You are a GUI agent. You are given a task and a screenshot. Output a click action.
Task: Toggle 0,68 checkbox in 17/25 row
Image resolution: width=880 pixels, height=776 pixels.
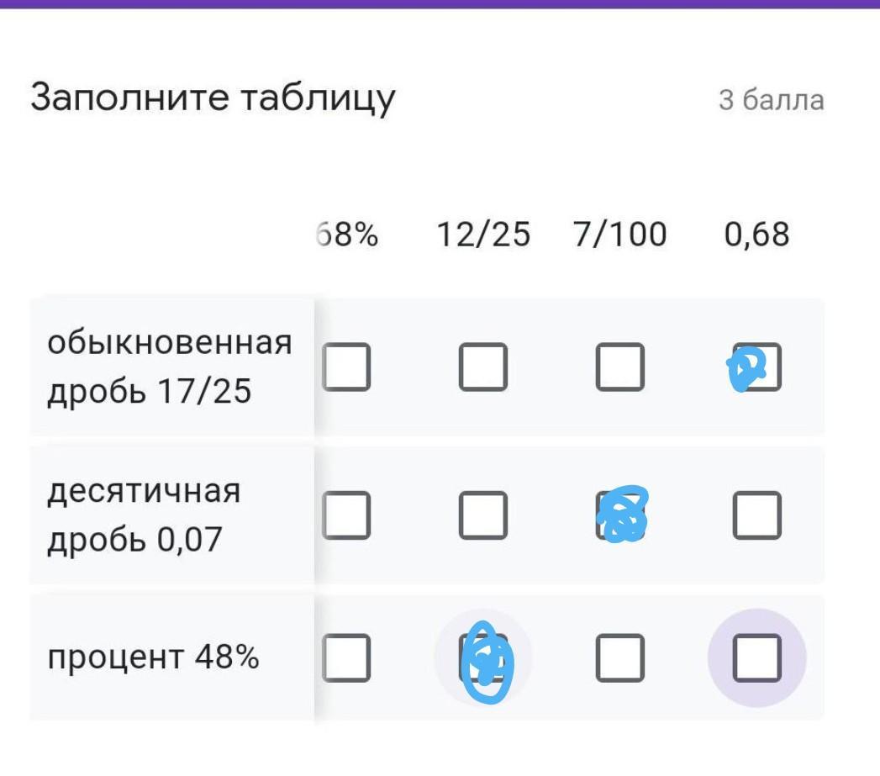pos(756,367)
